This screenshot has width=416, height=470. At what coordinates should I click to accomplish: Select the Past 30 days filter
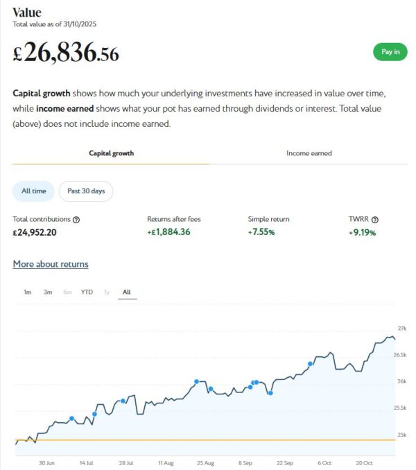coord(86,191)
